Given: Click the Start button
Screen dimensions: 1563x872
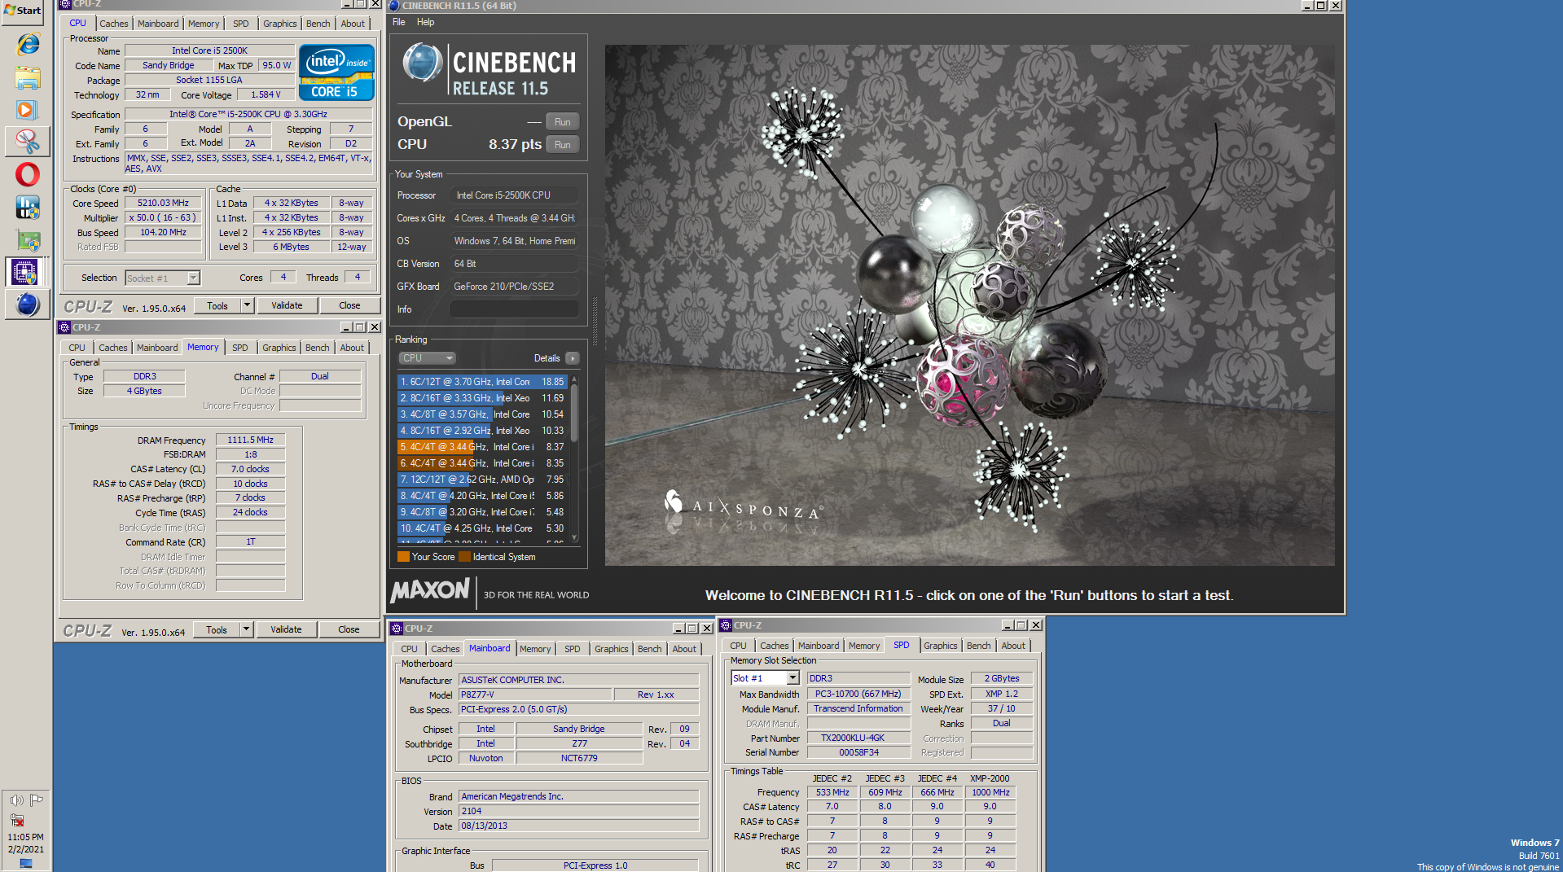Looking at the screenshot, I should point(23,11).
